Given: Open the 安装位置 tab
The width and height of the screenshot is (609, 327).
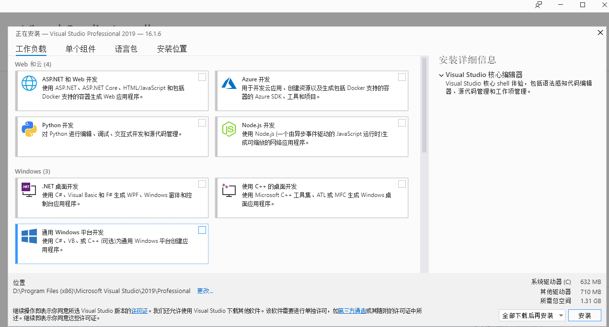Looking at the screenshot, I should (172, 49).
